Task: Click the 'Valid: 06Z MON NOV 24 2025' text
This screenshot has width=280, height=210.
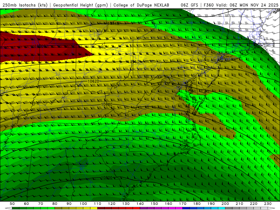Action: (x=247, y=5)
